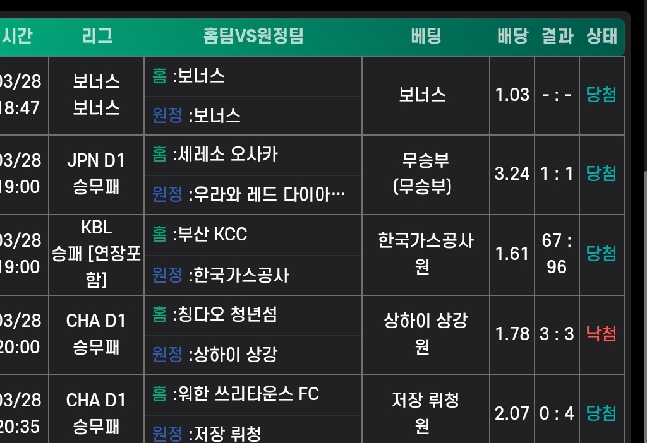
Task: Select away team 우라와 레드 다이아
Action: click(x=267, y=194)
